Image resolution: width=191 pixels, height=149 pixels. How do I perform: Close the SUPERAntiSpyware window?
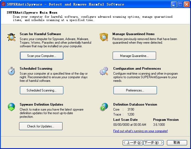point(187,4)
